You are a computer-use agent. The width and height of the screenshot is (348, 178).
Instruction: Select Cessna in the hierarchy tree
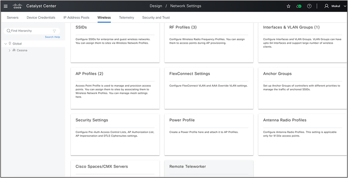point(22,50)
